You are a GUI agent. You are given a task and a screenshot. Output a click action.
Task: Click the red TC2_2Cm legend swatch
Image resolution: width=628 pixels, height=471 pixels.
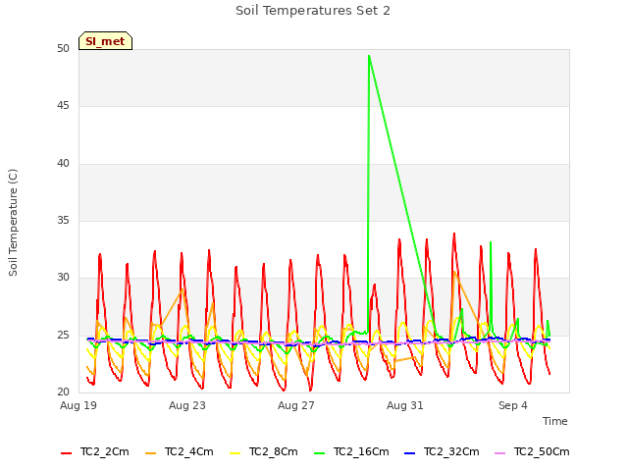tap(66, 453)
